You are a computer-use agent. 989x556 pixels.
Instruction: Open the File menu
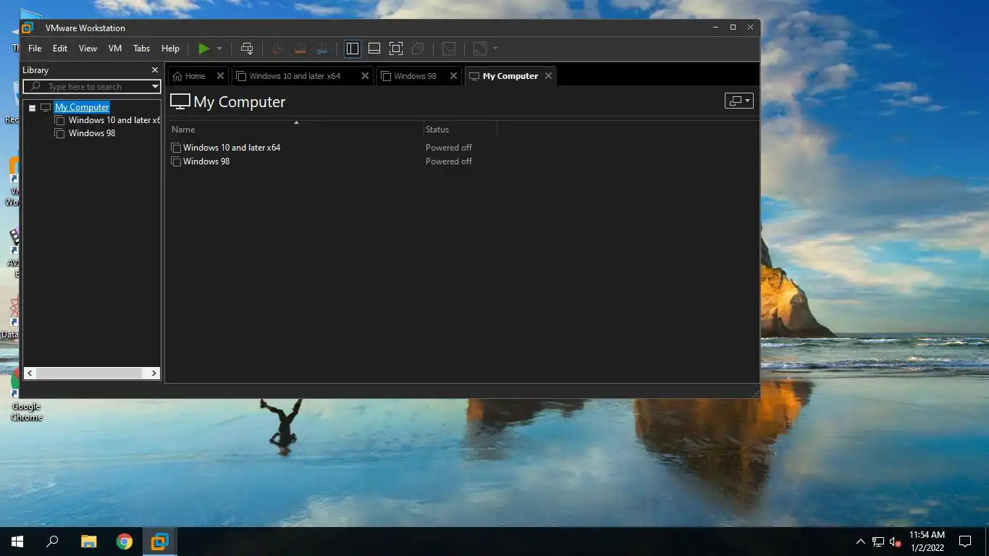pyautogui.click(x=35, y=49)
